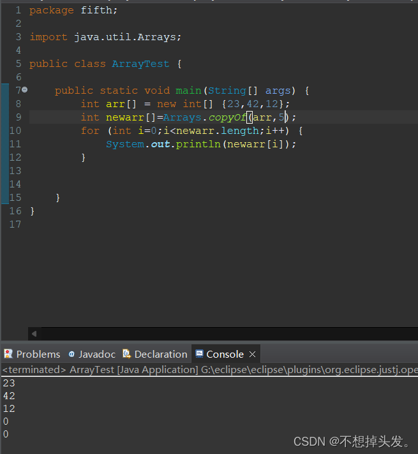Click the 'copyOf' method call
The height and width of the screenshot is (454, 418).
[227, 117]
